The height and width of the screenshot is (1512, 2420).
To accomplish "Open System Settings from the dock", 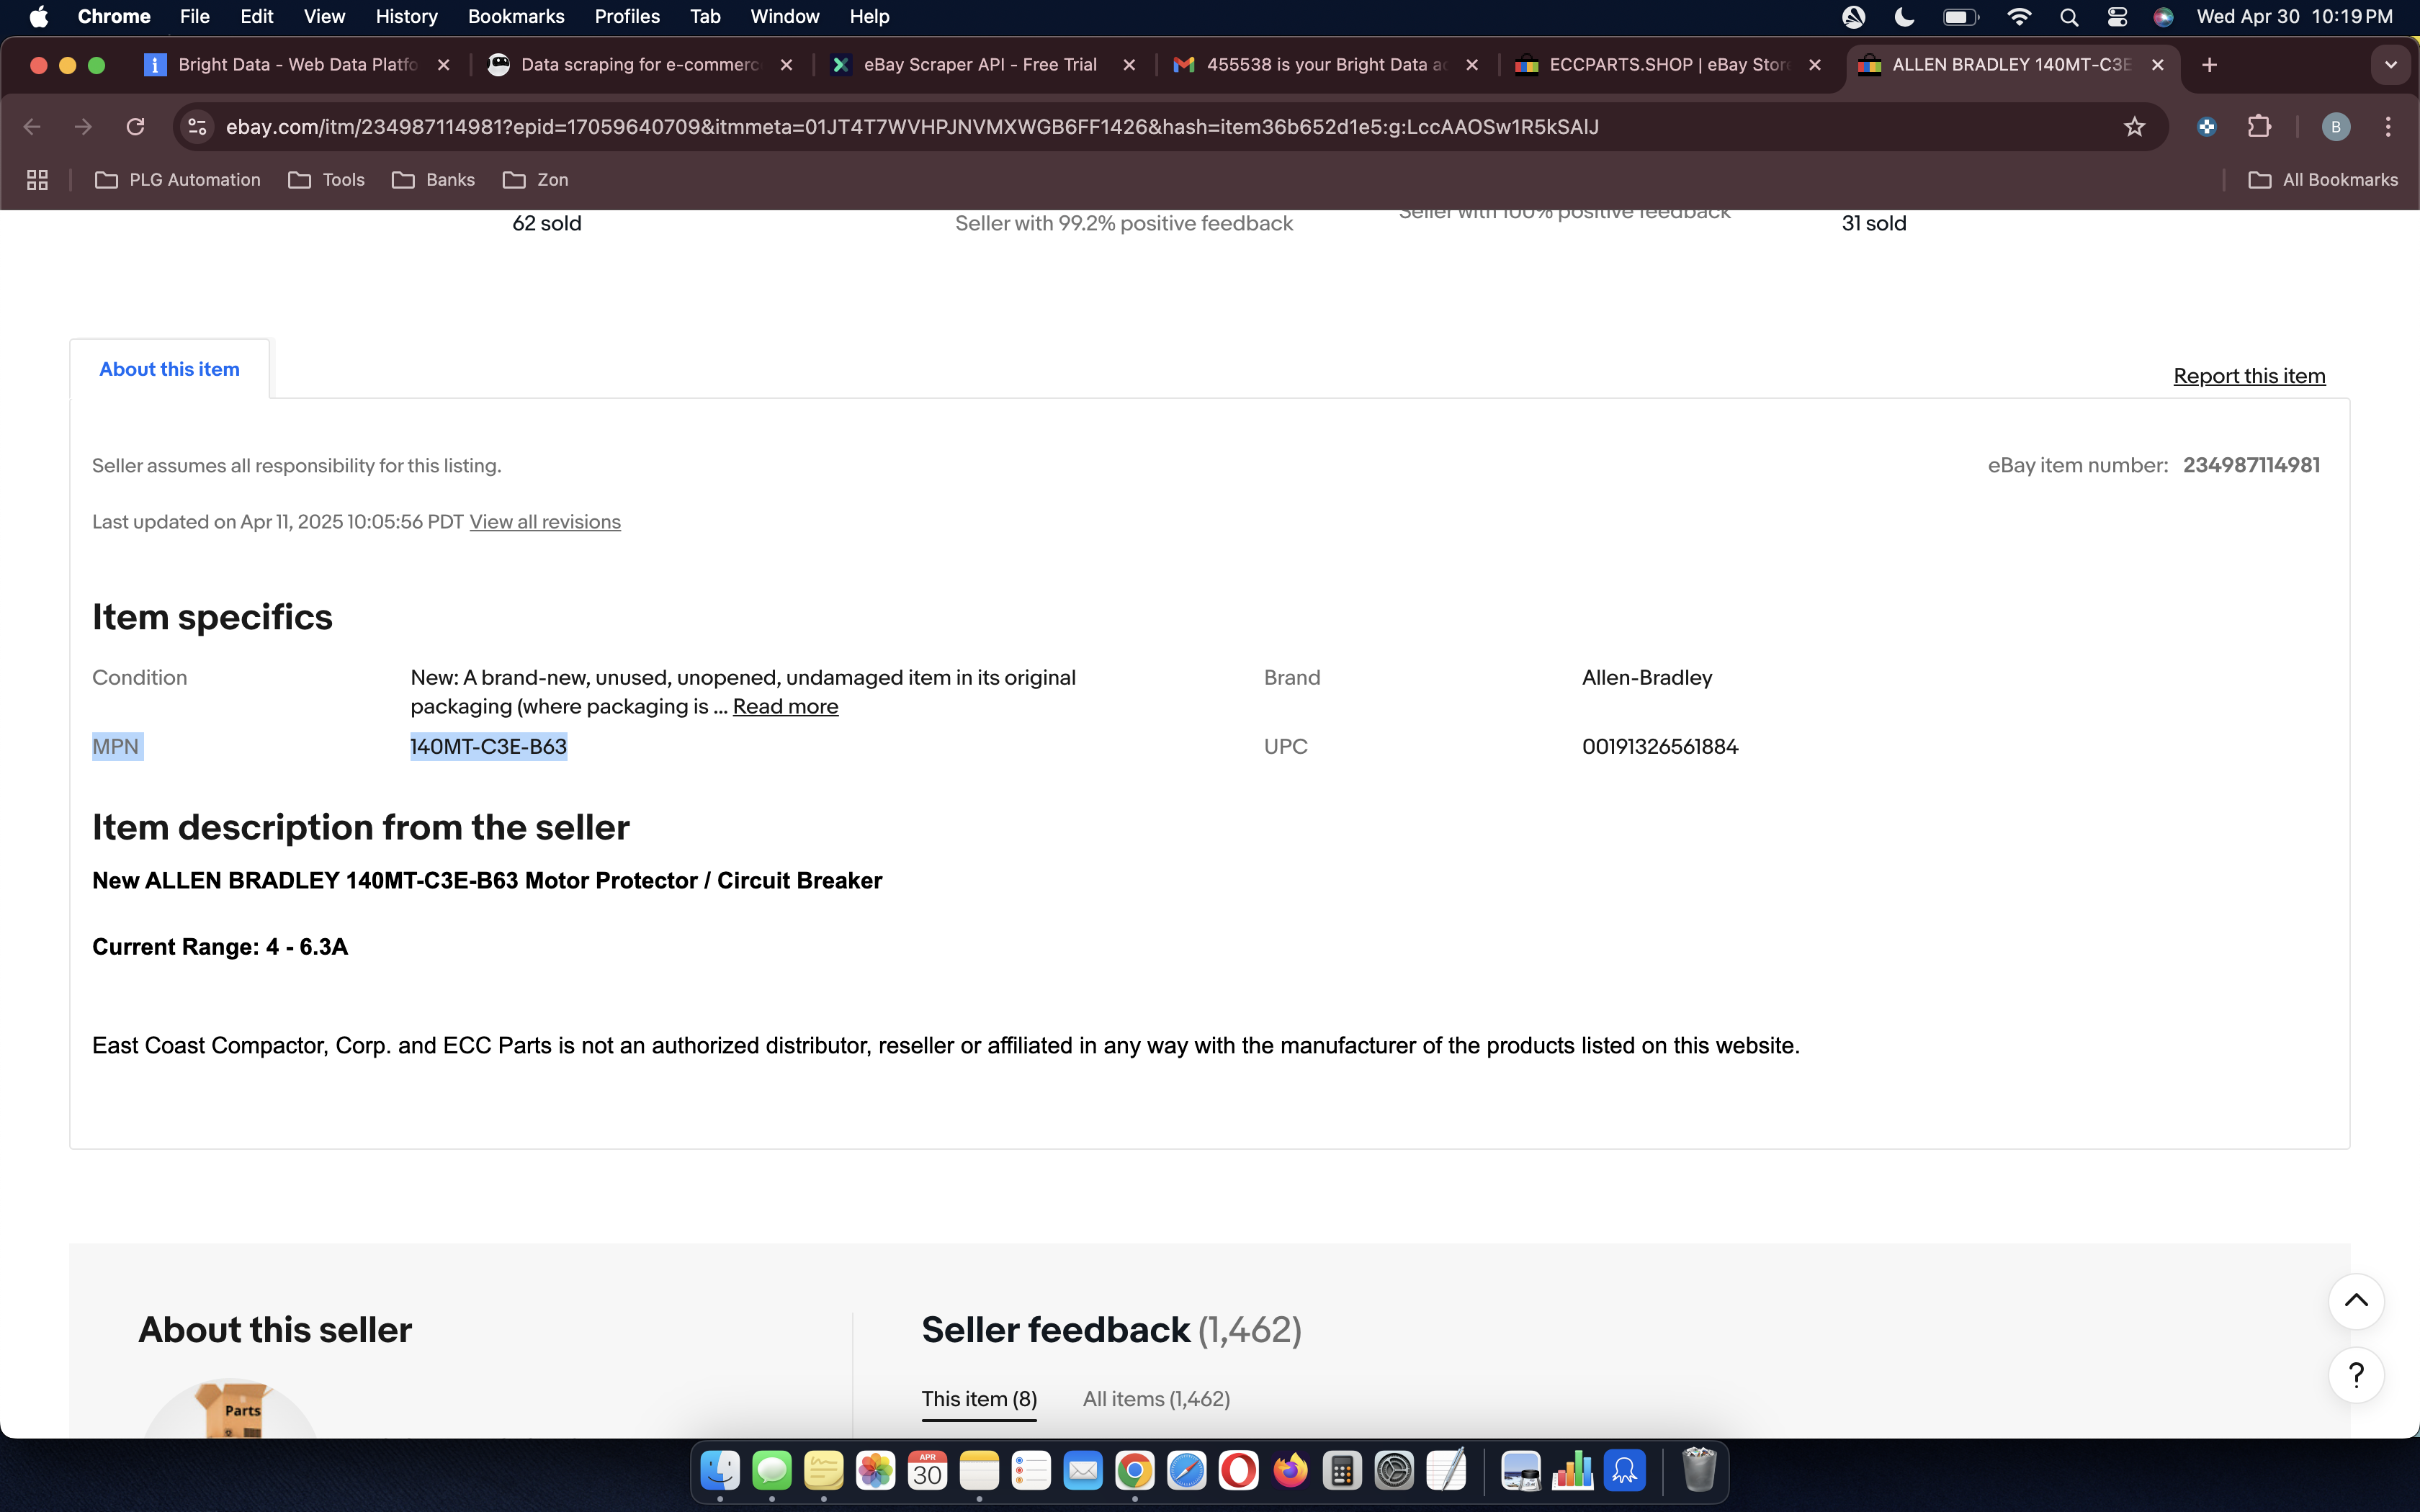I will tap(1394, 1471).
